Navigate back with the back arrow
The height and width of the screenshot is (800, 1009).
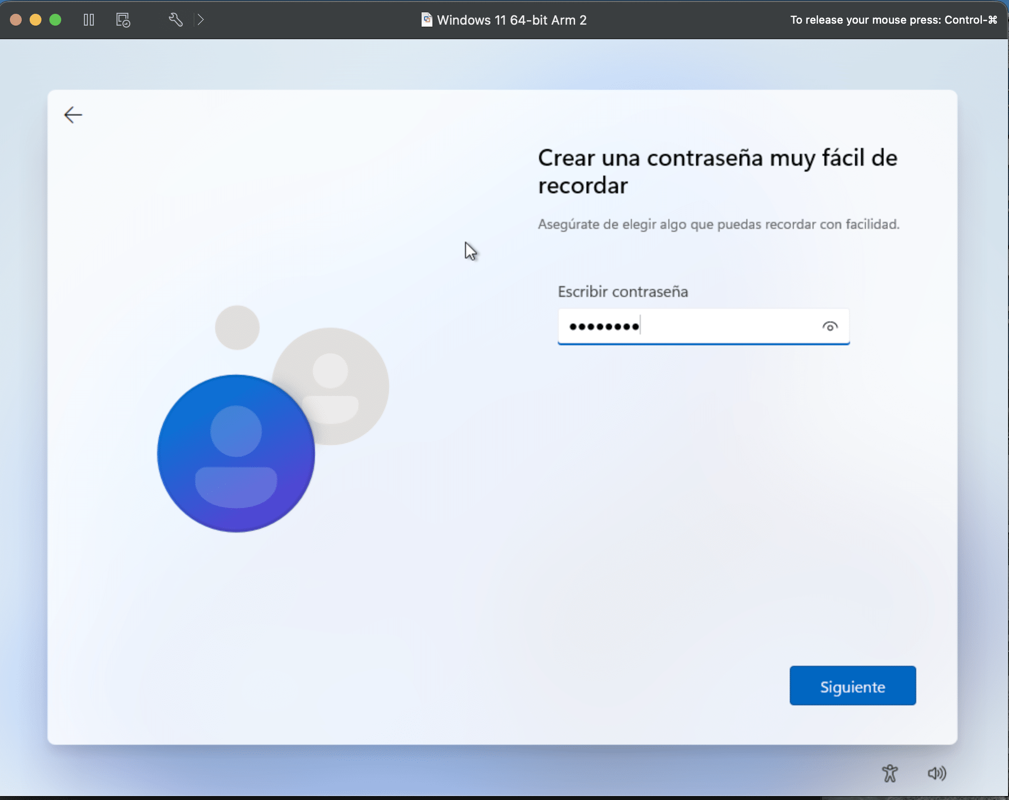[x=73, y=114]
